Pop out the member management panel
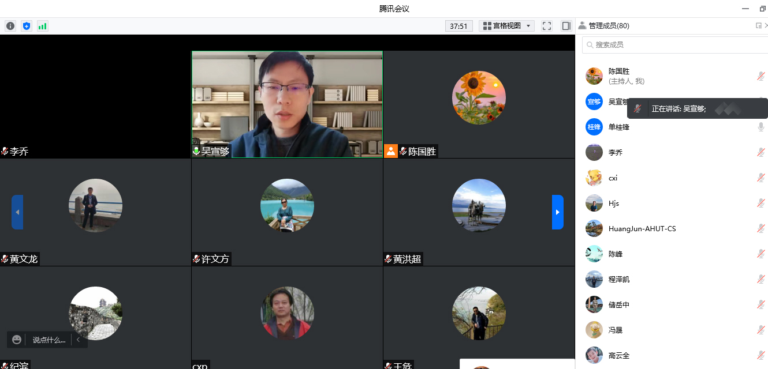Viewport: 768px width, 369px height. click(x=759, y=26)
